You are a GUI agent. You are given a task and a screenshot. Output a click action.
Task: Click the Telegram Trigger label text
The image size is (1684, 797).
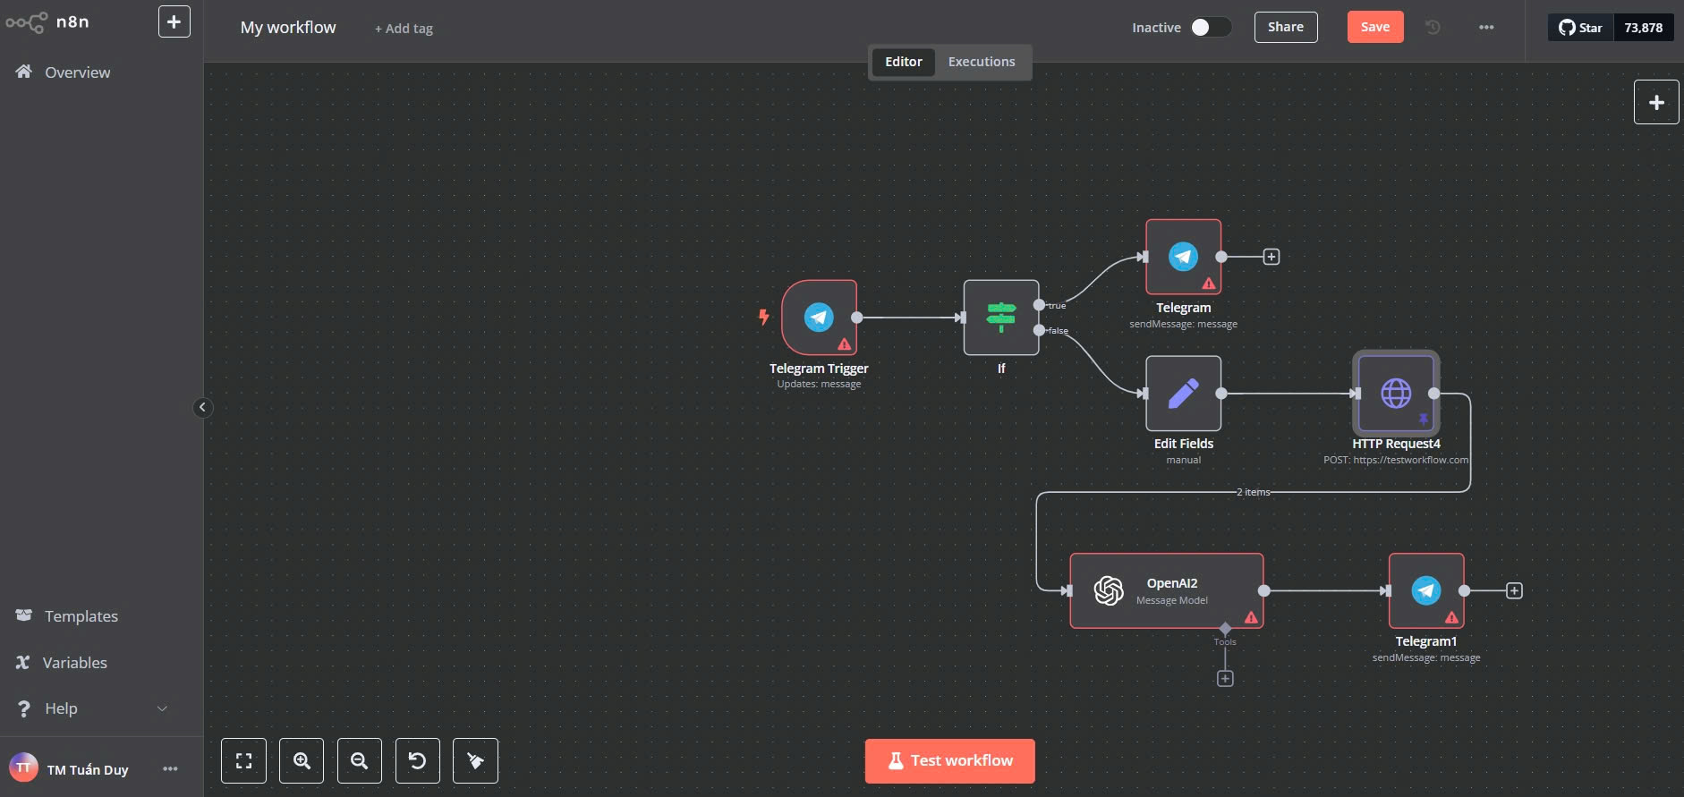click(819, 369)
